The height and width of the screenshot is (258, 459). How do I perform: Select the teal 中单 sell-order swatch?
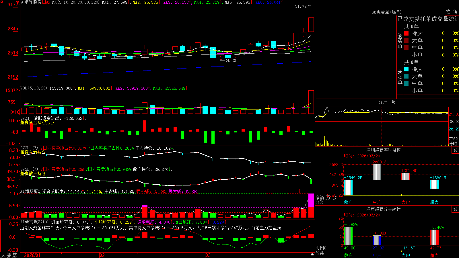pos(406,83)
